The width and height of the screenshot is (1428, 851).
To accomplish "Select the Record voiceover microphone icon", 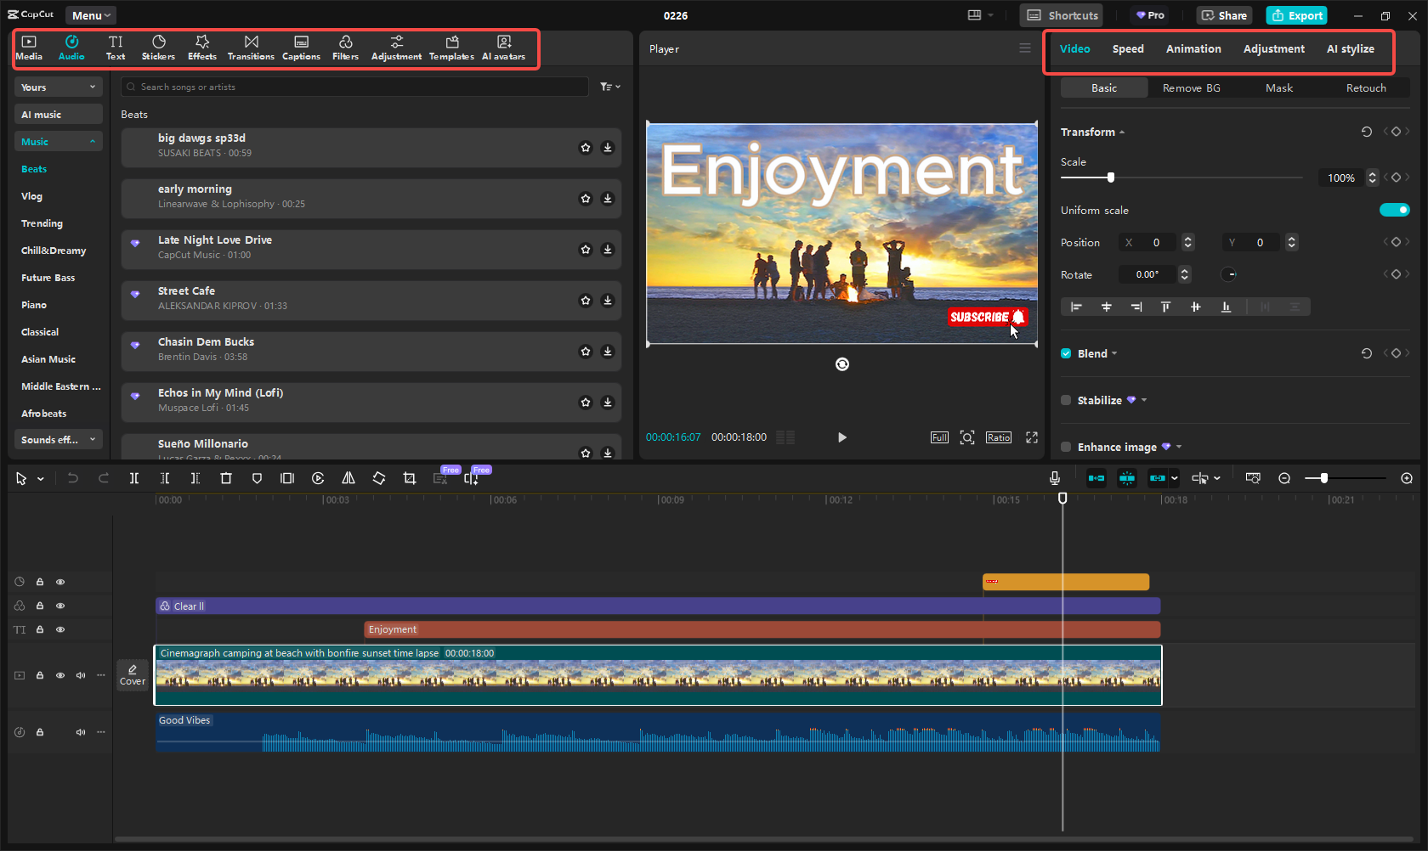I will coord(1055,478).
